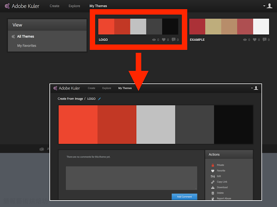Expand the account dropdown arrow in the inset window

(x=252, y=88)
